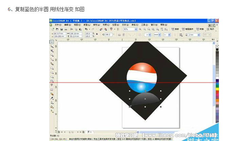Select the Rectangle tool

tap(52, 68)
